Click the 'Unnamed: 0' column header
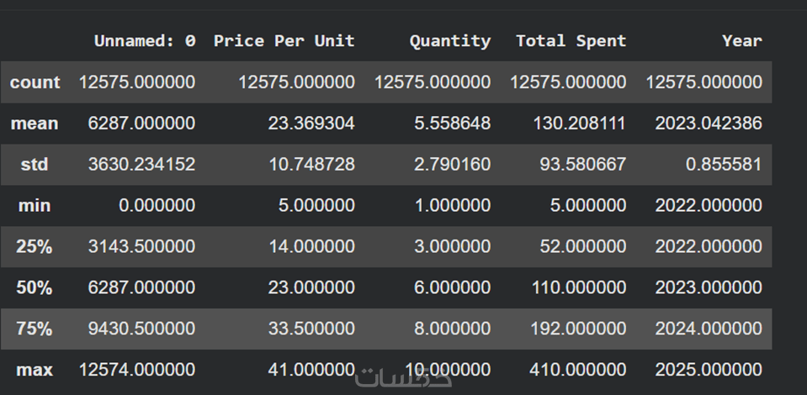 144,40
